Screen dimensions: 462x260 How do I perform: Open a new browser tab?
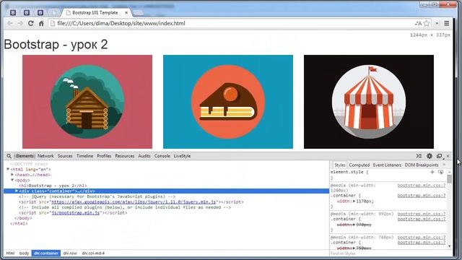[138, 13]
